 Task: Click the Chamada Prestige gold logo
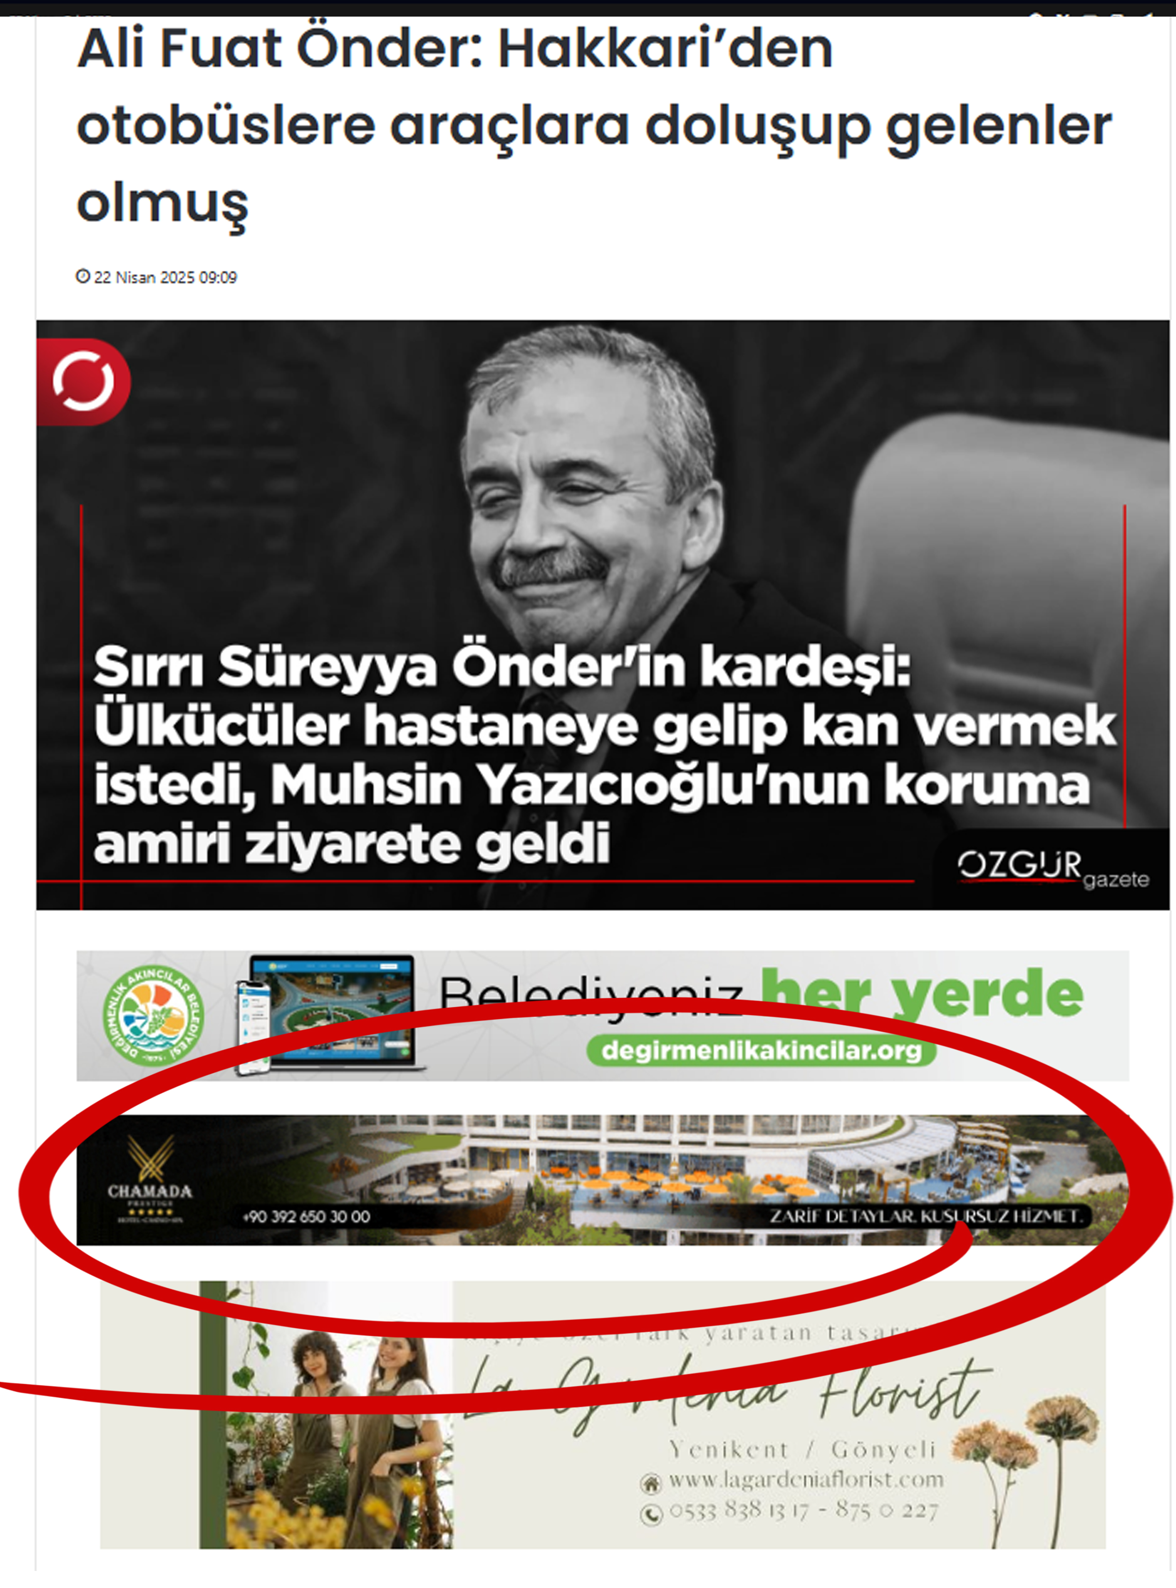(x=150, y=1179)
